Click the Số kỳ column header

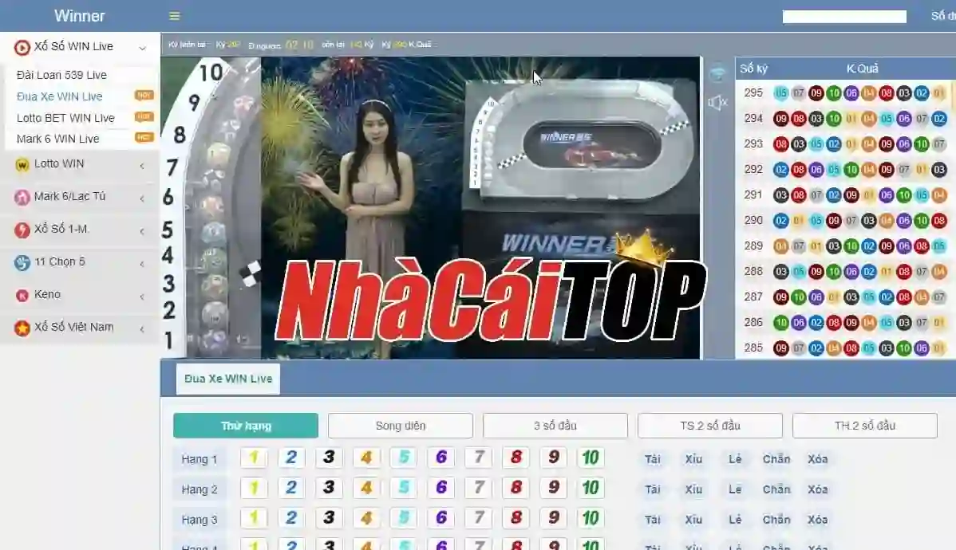tap(753, 69)
